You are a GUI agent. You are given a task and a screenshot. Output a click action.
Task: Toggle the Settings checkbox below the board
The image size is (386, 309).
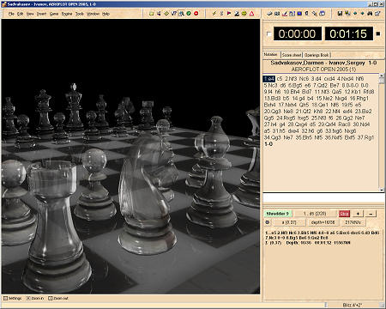[5, 298]
